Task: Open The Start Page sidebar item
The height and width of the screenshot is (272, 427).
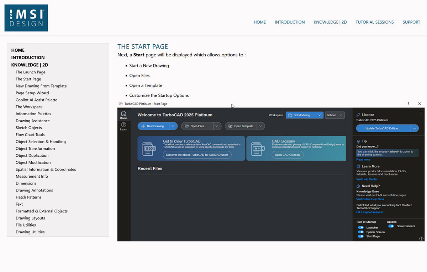Action: point(28,79)
